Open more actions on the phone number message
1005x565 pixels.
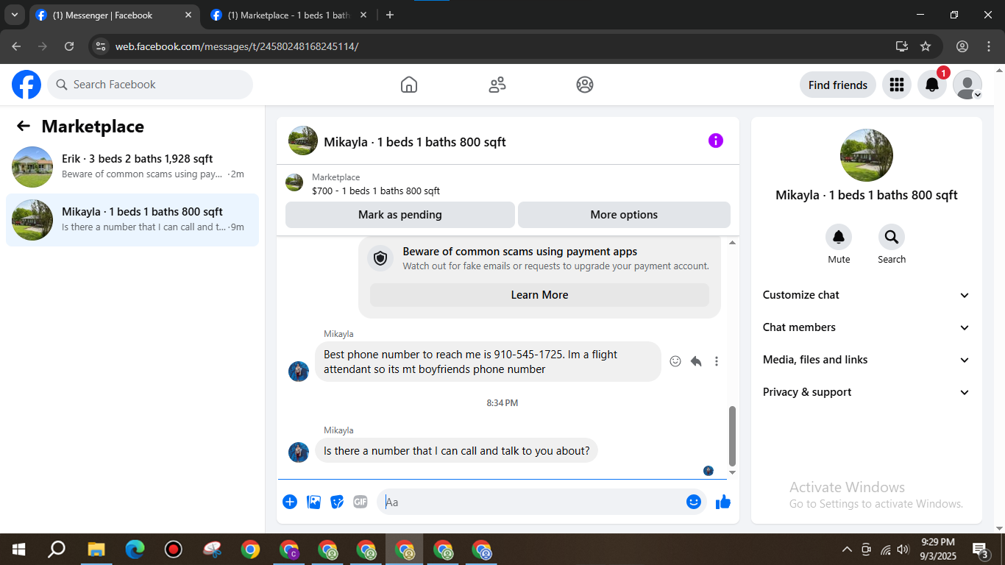pos(717,361)
